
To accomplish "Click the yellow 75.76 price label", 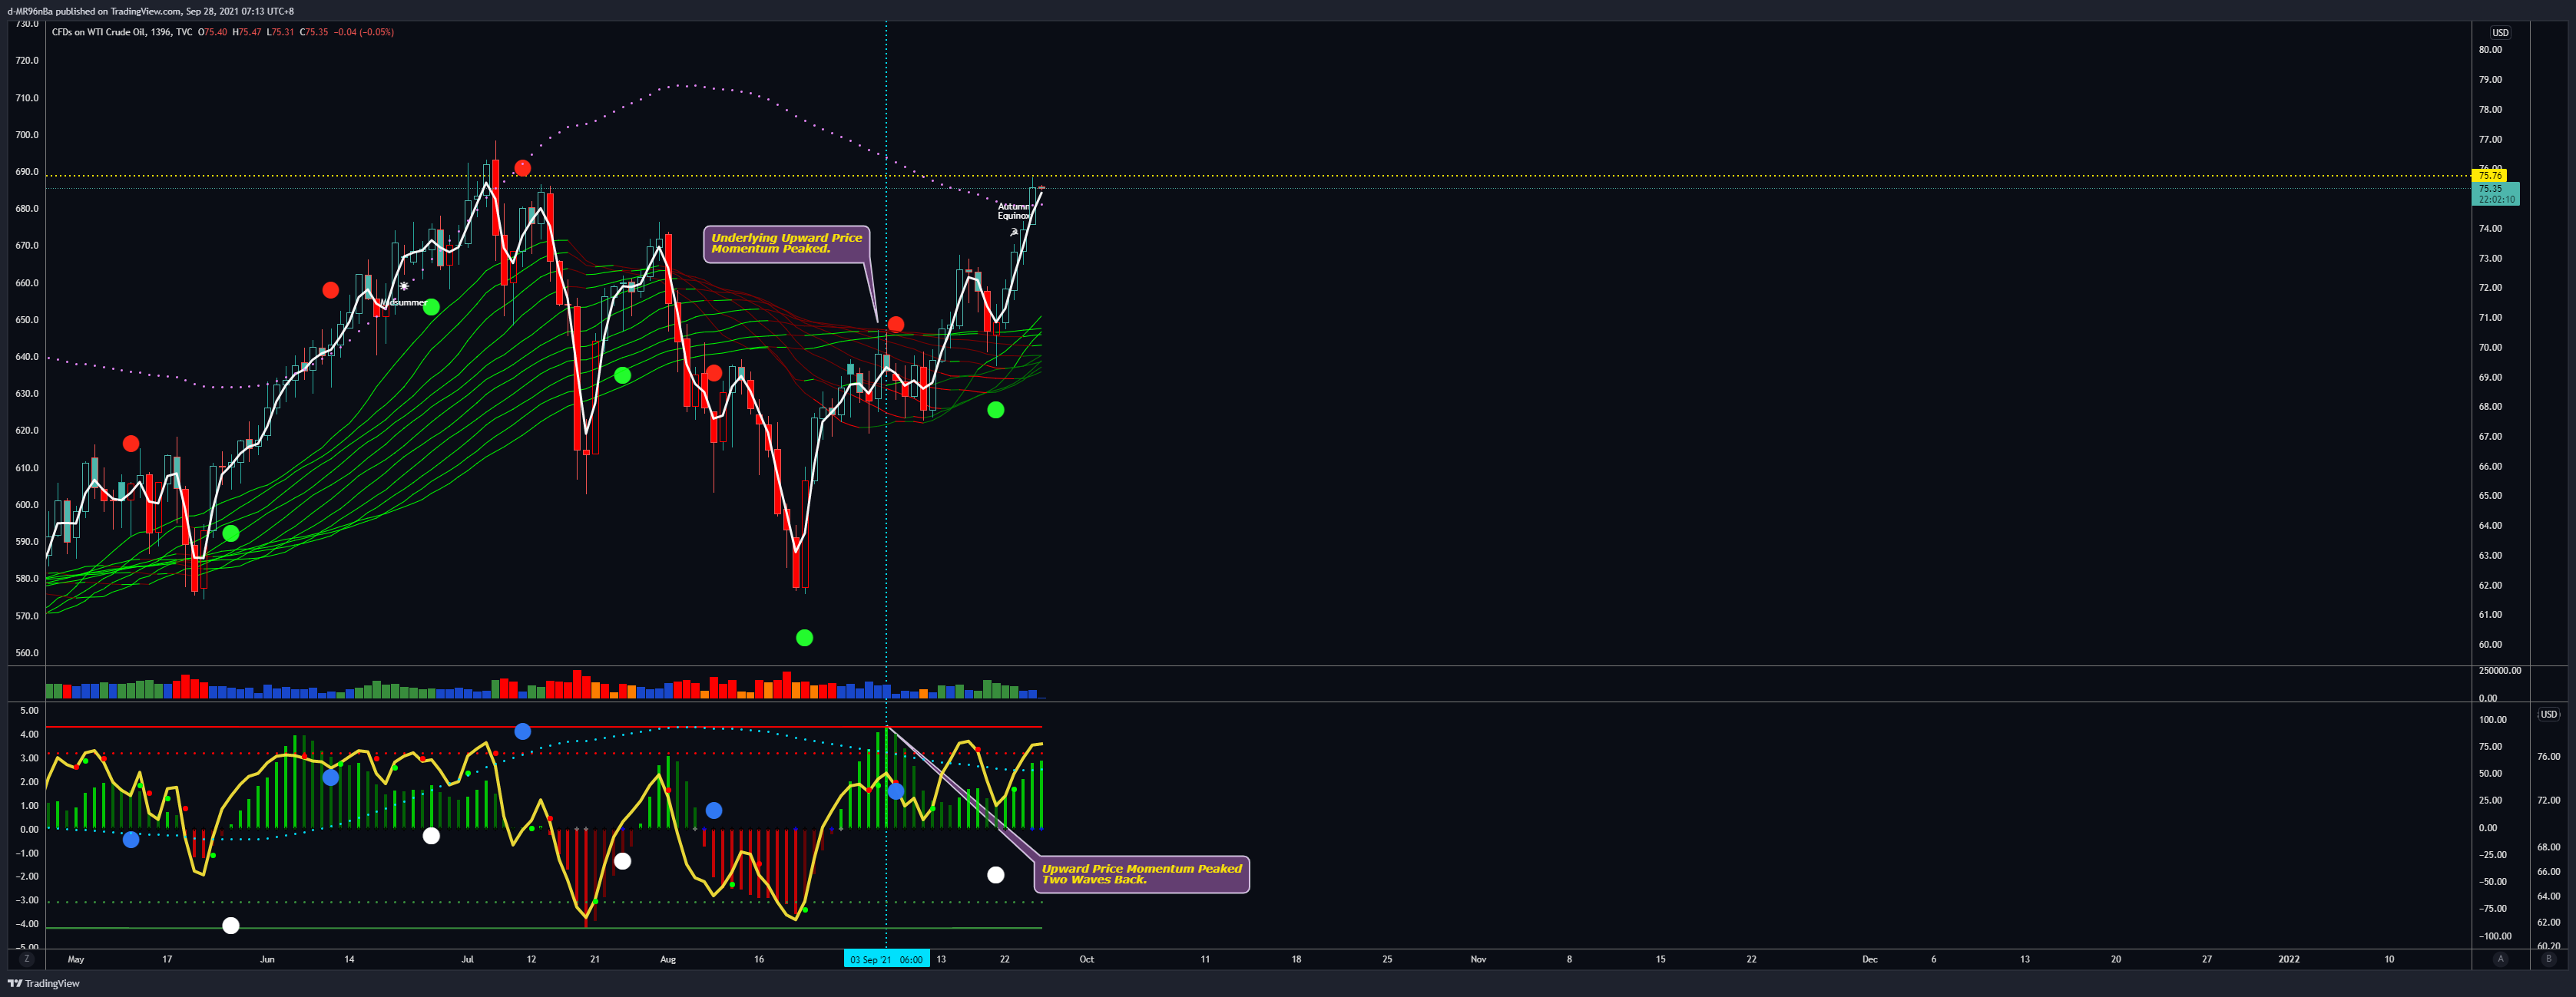I will [2489, 176].
